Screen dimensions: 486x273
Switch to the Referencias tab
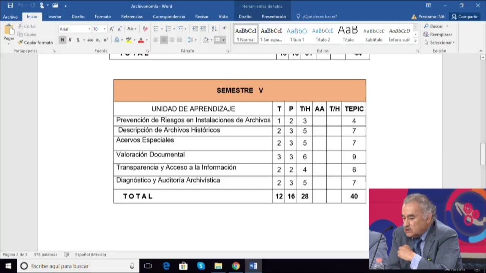(132, 17)
